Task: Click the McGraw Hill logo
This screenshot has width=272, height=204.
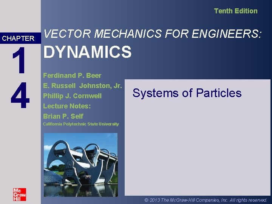Action: tap(20, 195)
